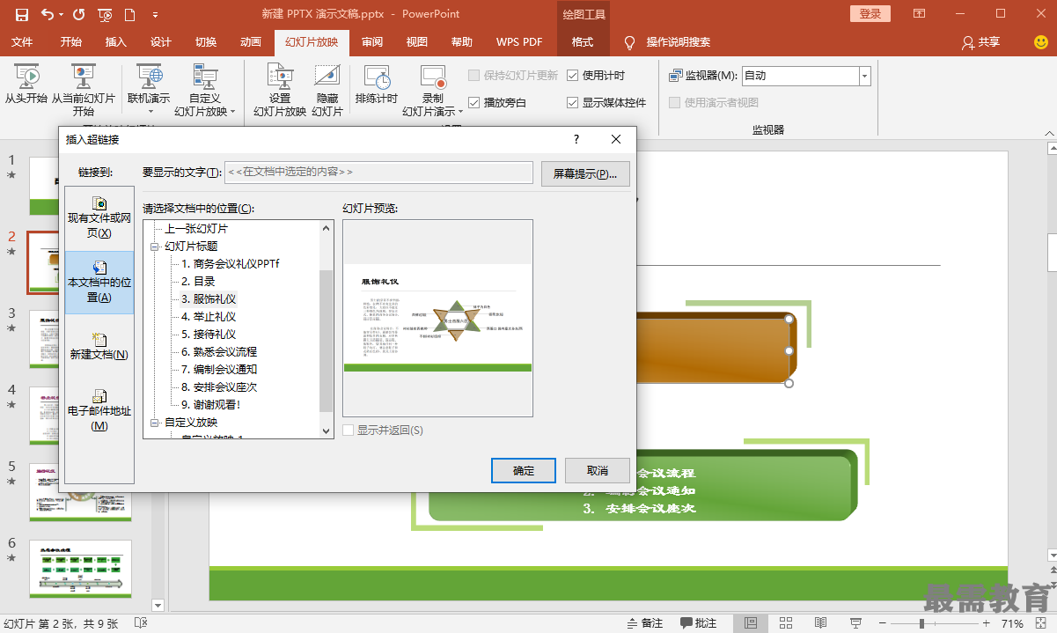Click the 隐藏幻灯片 icon
1057x633 pixels.
327,77
